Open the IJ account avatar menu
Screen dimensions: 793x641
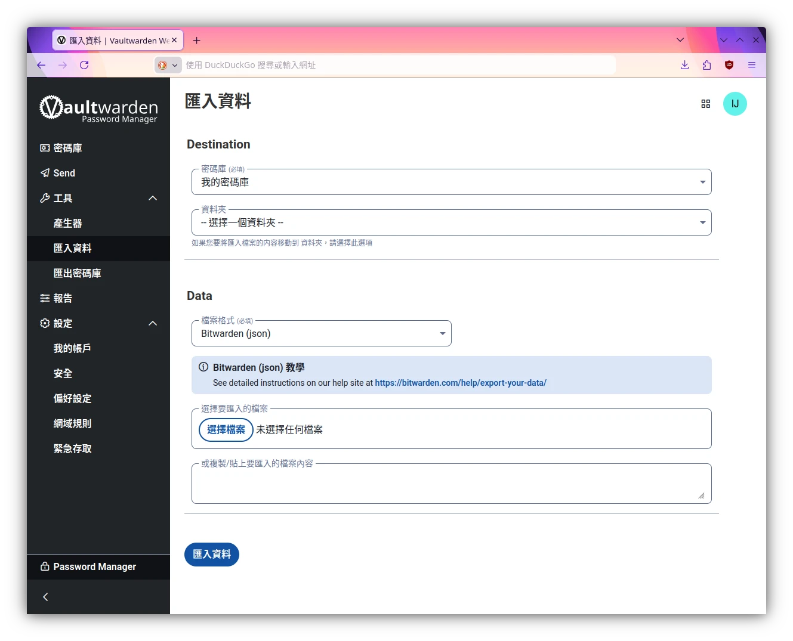pyautogui.click(x=735, y=104)
